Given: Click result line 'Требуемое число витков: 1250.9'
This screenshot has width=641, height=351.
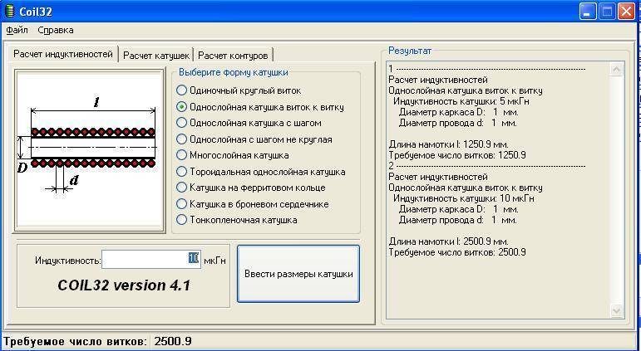Looking at the screenshot, I should [x=457, y=155].
